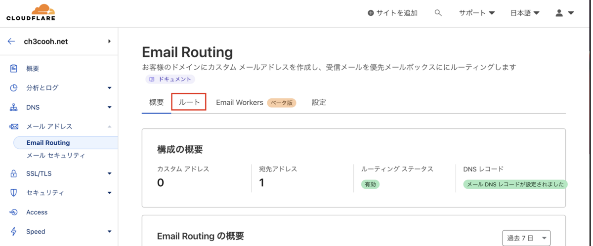The image size is (593, 246).
Task: Click メール DNS レコードが設定されました badge
Action: (515, 184)
